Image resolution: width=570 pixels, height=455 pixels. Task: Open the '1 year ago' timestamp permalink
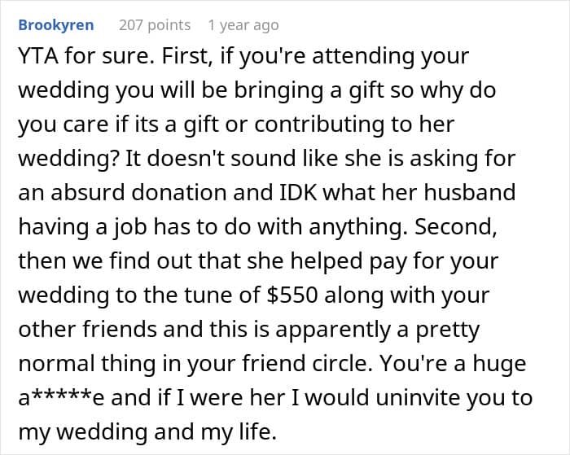point(243,25)
